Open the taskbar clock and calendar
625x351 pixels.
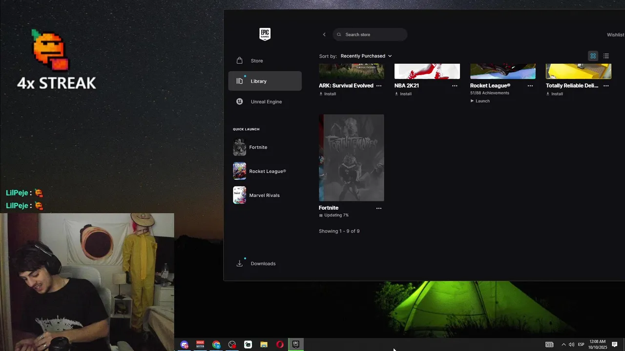coord(598,345)
